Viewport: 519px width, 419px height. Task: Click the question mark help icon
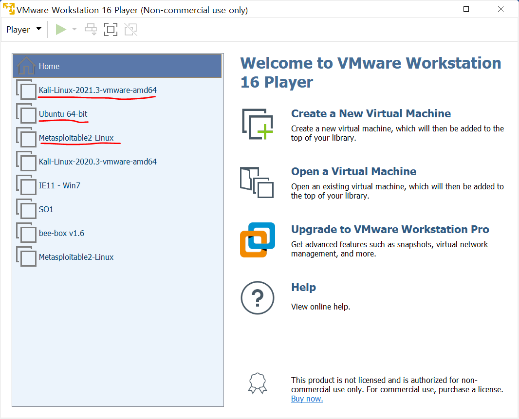258,298
